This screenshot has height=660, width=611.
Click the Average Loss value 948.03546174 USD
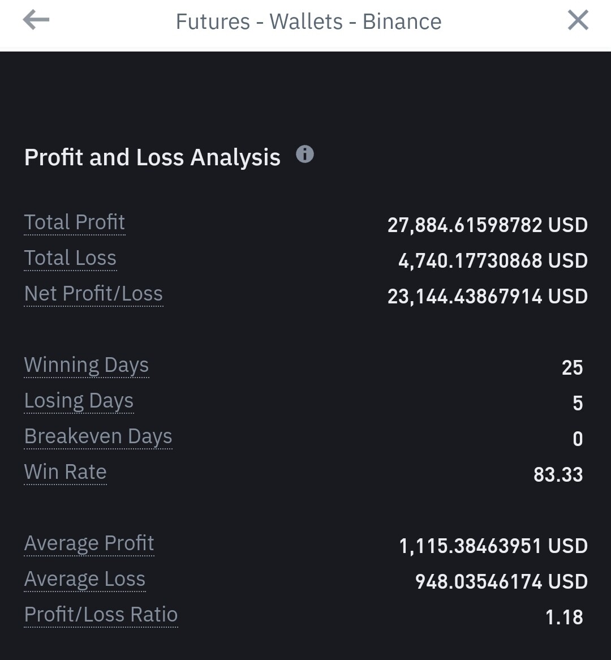pyautogui.click(x=501, y=581)
